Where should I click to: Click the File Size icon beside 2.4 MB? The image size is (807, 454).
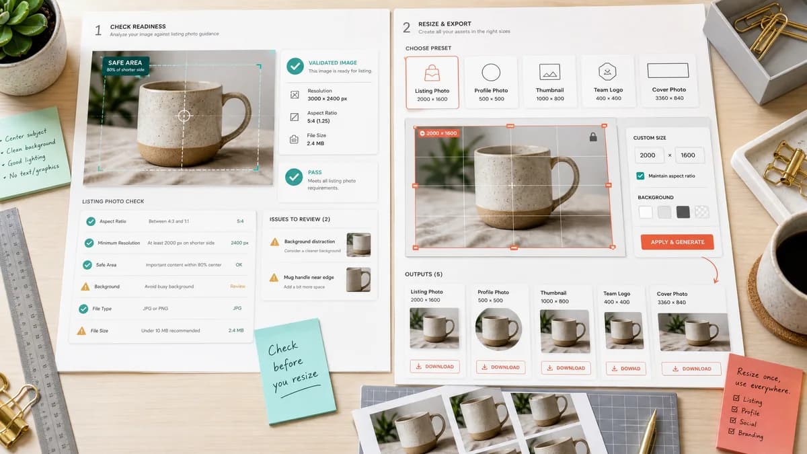click(294, 139)
